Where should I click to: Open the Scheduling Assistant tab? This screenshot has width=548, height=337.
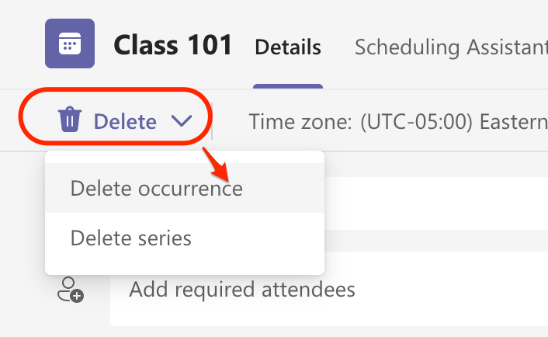(451, 47)
